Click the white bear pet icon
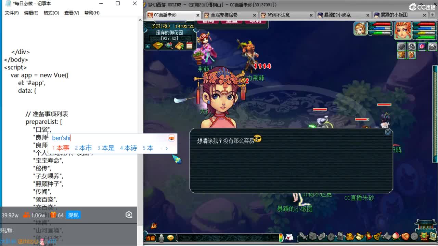The height and width of the screenshot is (246, 438). click(x=289, y=237)
